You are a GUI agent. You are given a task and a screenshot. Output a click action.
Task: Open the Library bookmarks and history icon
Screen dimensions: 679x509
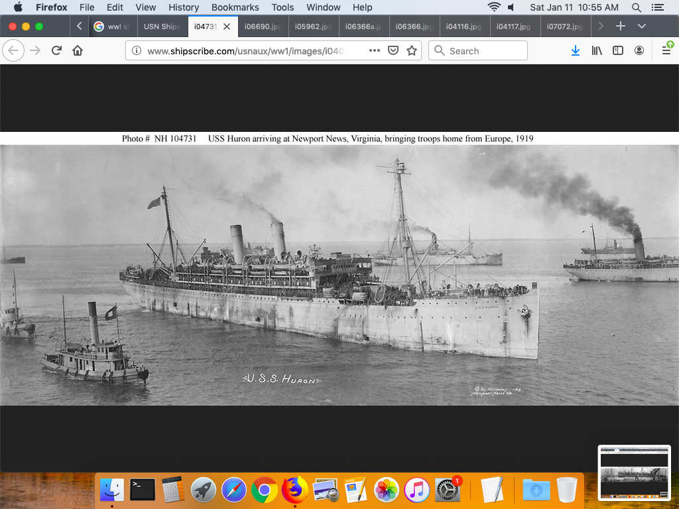tap(597, 50)
